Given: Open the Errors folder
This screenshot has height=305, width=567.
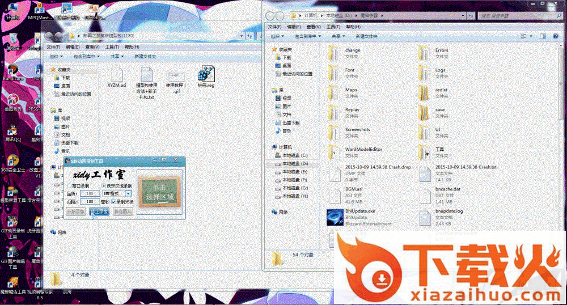Looking at the screenshot, I should [434, 53].
